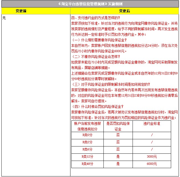Click the 变更前 column header
The width and height of the screenshot is (180, 177).
(21, 11)
